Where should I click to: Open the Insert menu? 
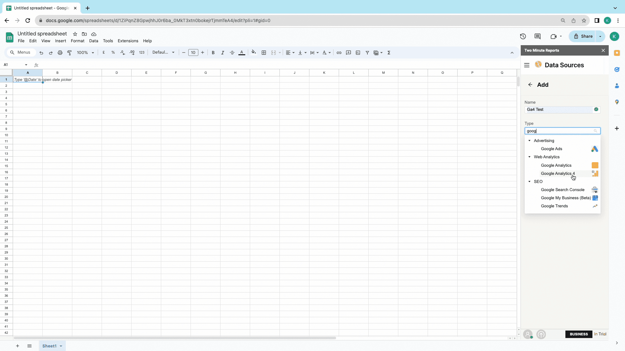pos(61,41)
